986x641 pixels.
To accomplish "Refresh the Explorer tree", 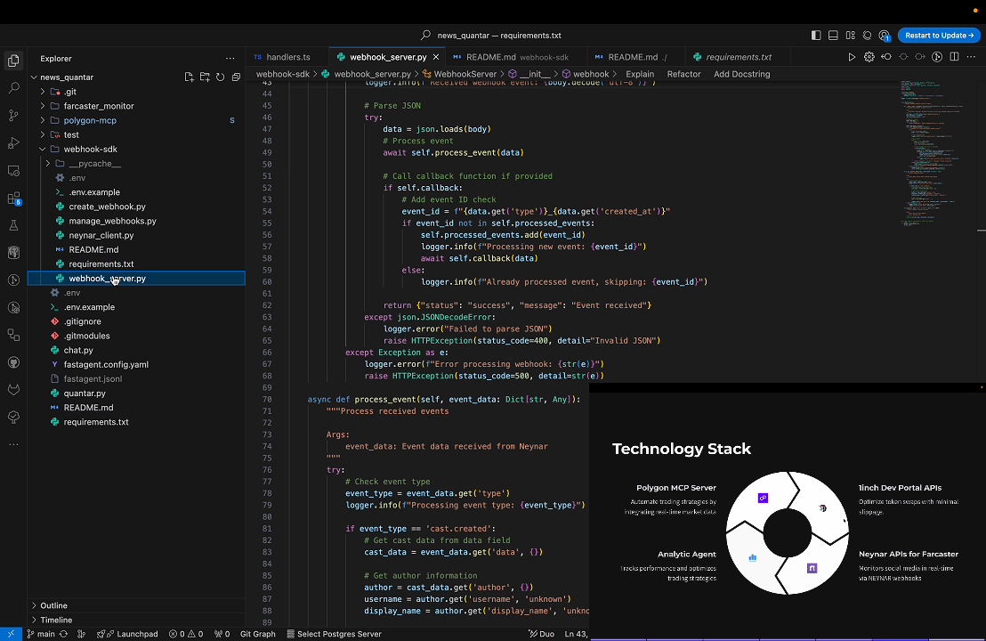I will coord(220,77).
